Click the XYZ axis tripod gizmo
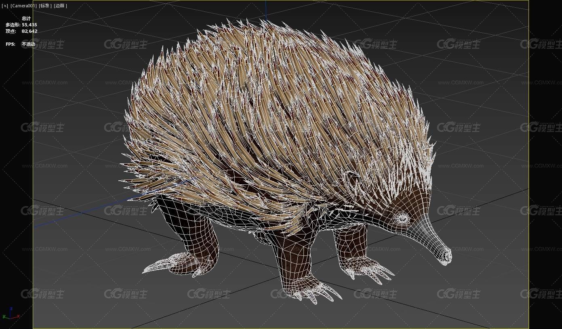The image size is (562, 329). 10,314
